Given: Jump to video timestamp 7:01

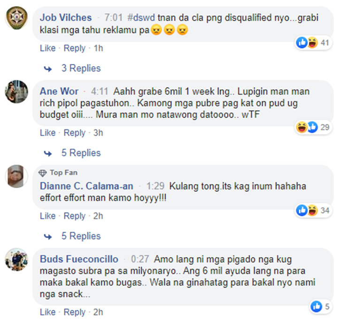Looking at the screenshot, I should point(114,17).
